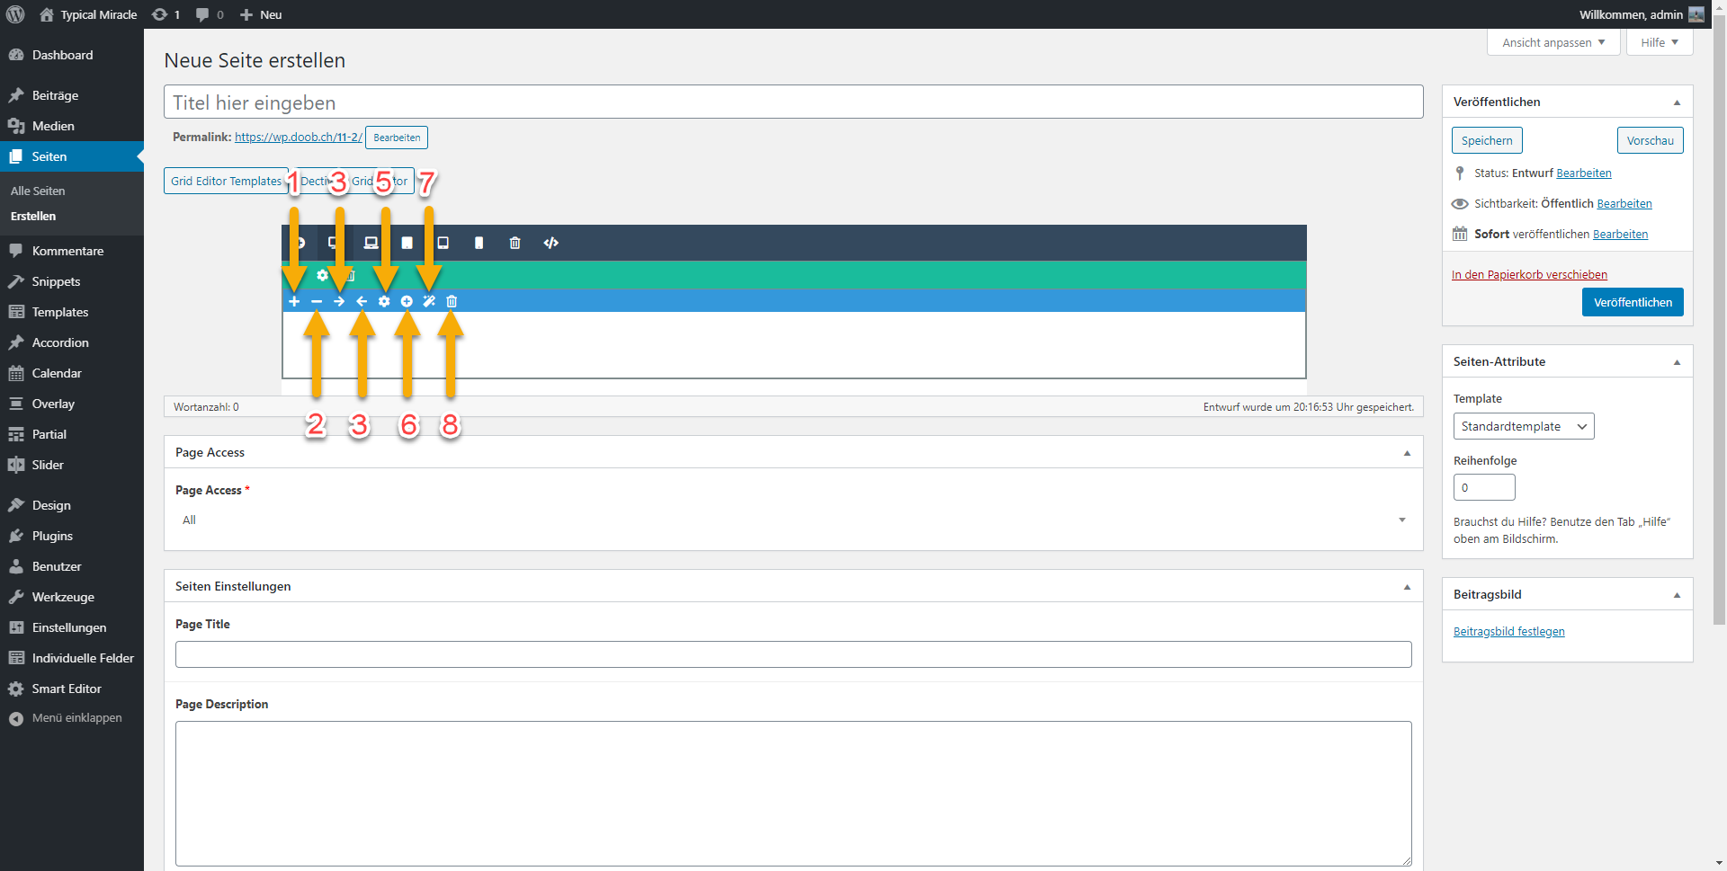Click the blue Veröffentlichen button

pyautogui.click(x=1633, y=302)
